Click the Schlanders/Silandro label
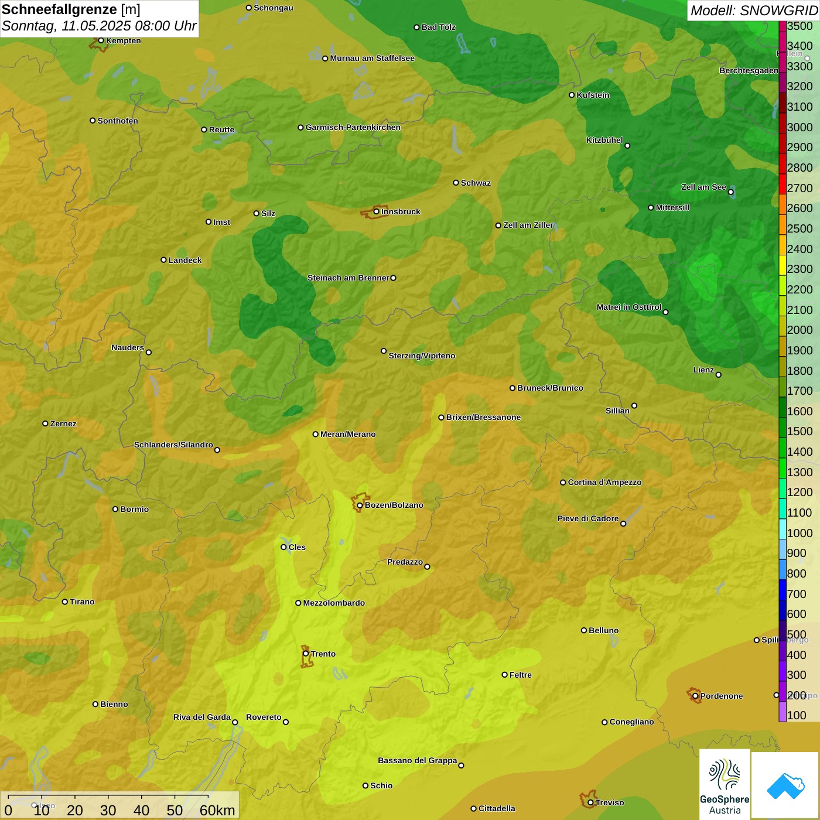 tap(173, 445)
